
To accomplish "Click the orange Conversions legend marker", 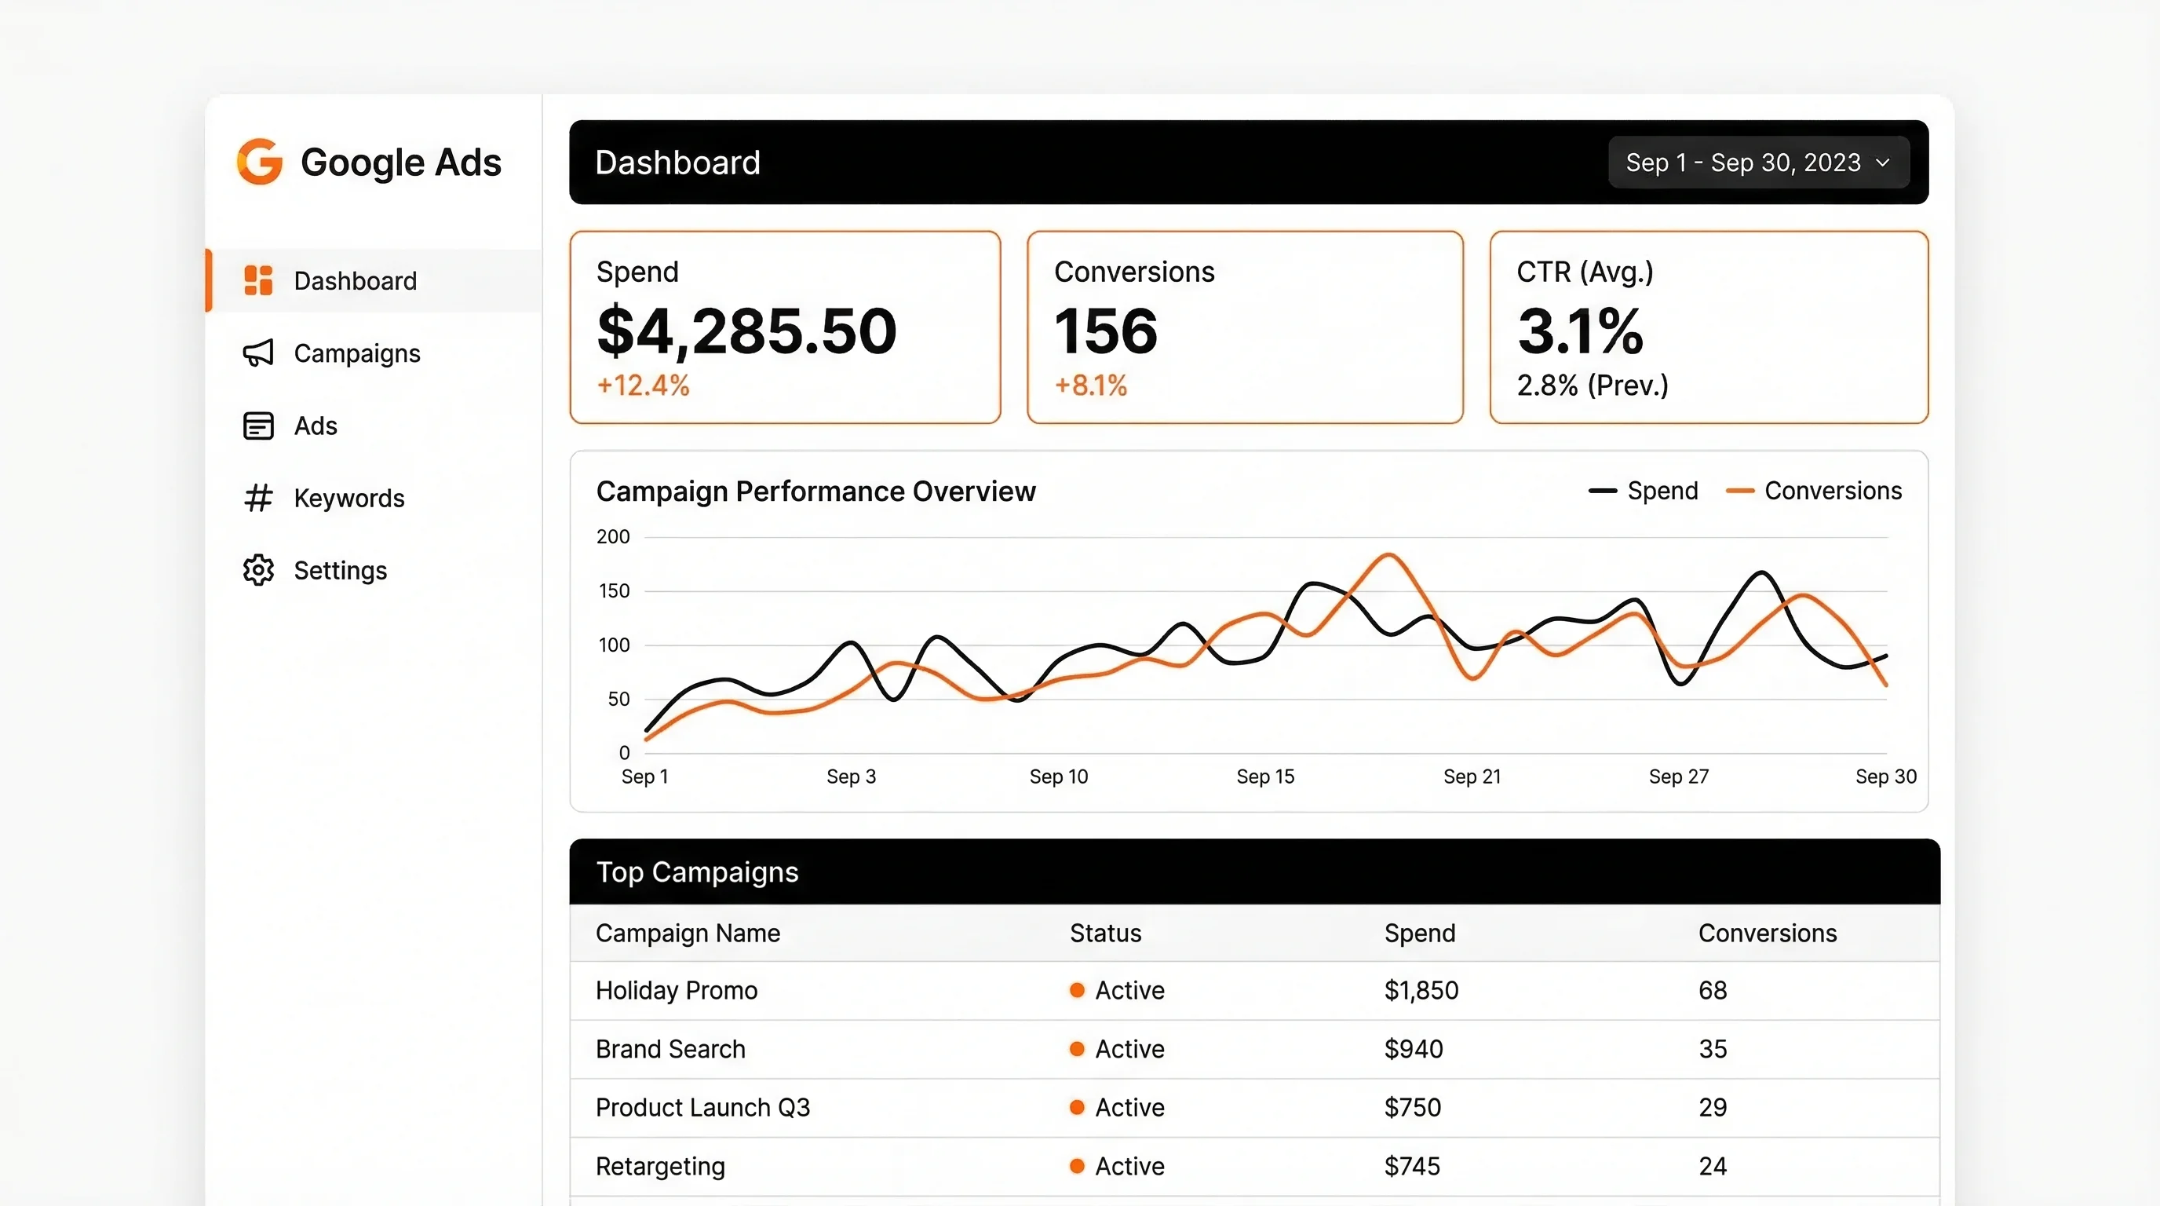I will (1742, 491).
